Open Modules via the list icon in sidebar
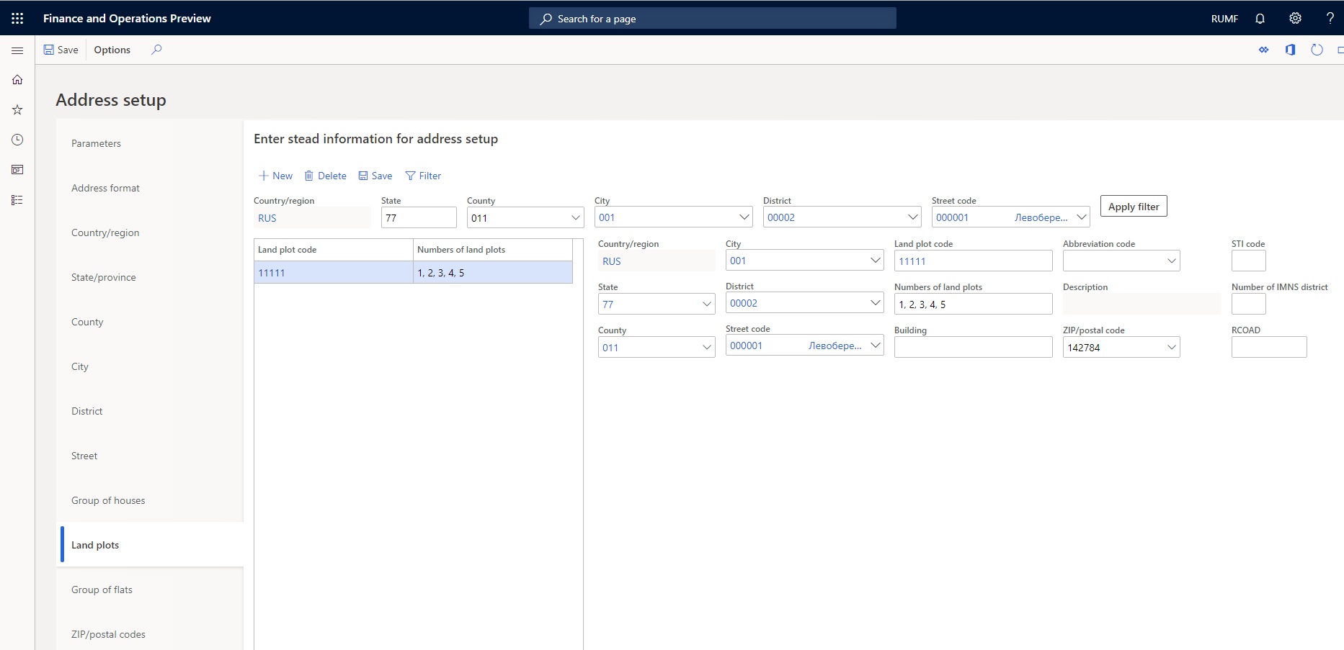The height and width of the screenshot is (650, 1344). (17, 200)
